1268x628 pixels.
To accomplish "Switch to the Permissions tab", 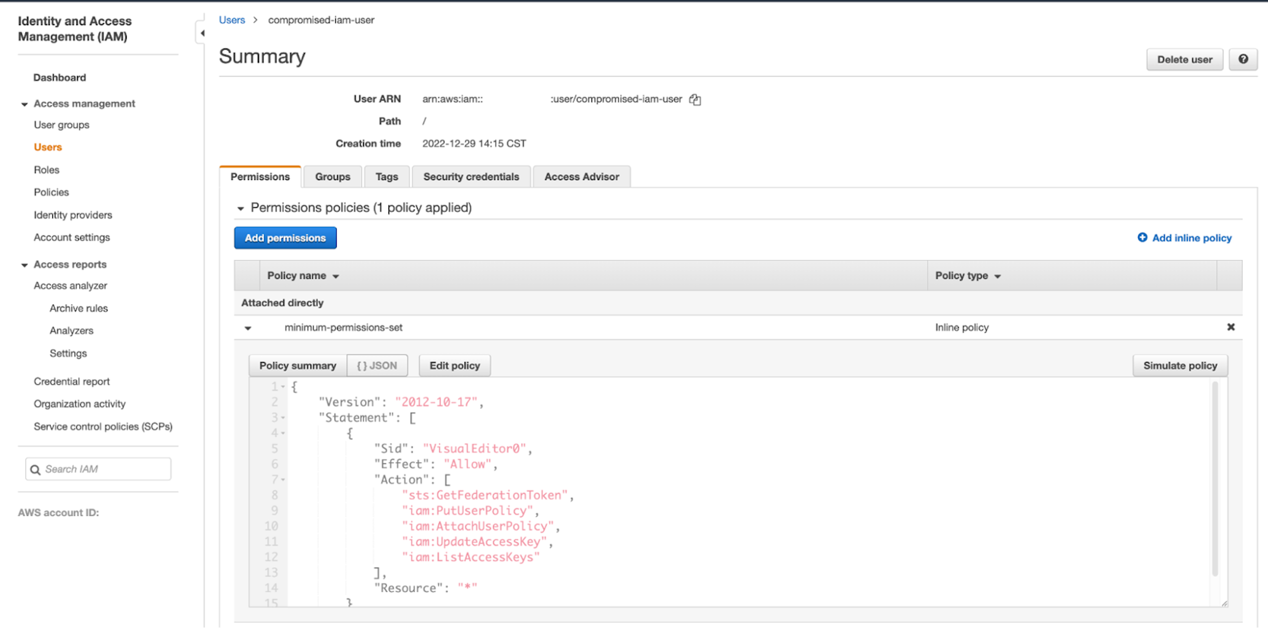I will tap(260, 177).
